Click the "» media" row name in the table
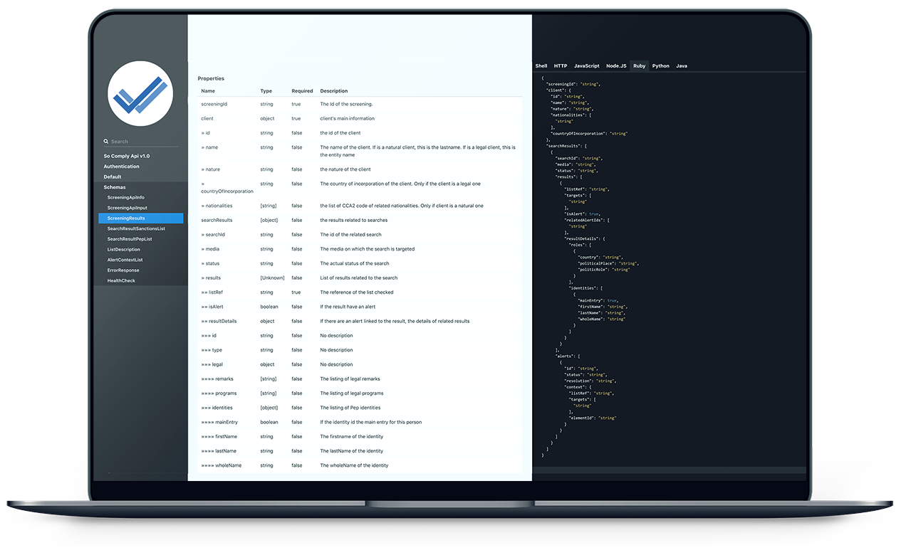This screenshot has height=550, width=911. tap(210, 249)
